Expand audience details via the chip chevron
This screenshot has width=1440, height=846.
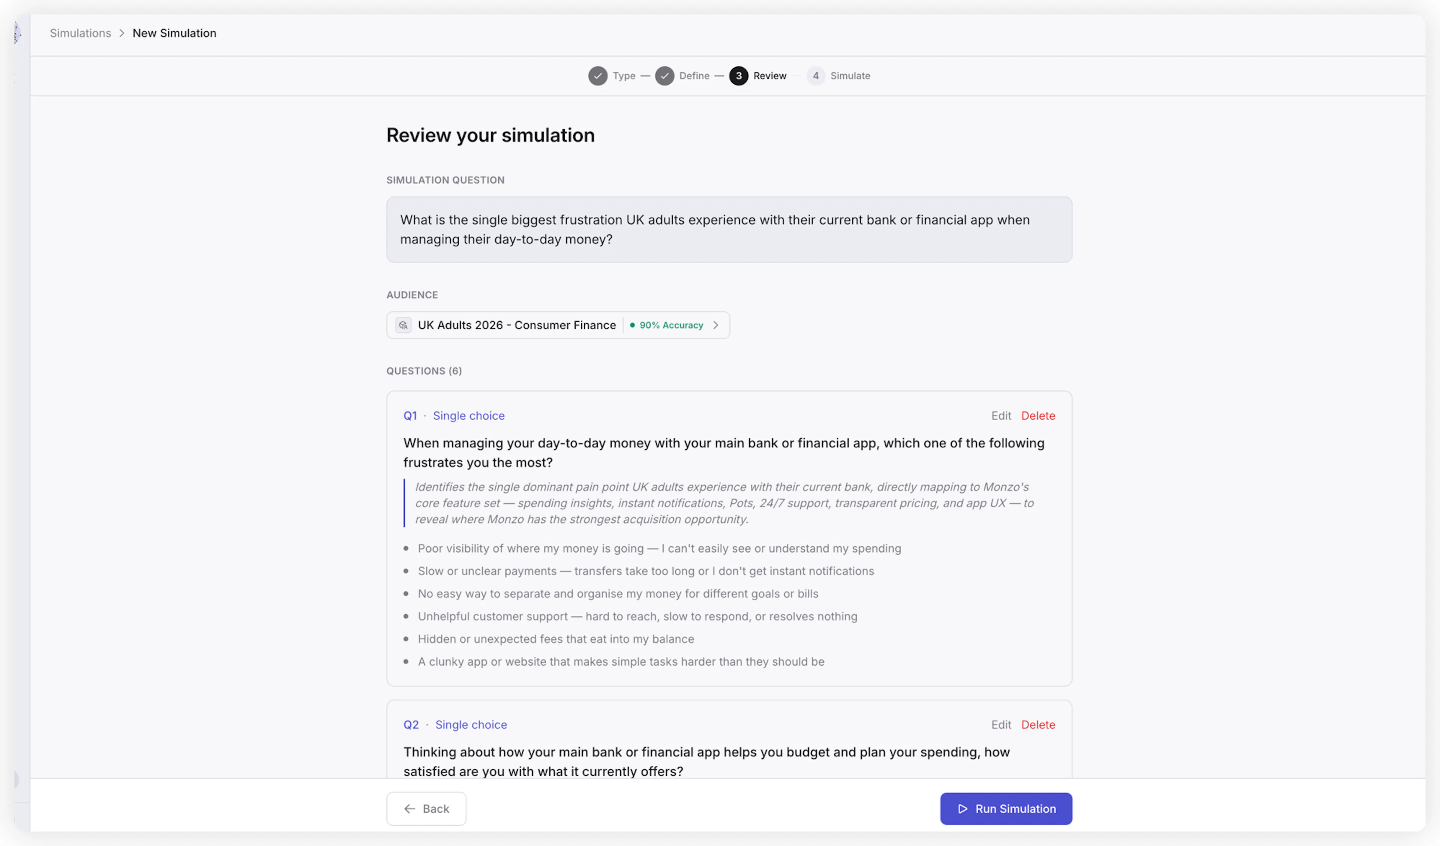pyautogui.click(x=715, y=325)
